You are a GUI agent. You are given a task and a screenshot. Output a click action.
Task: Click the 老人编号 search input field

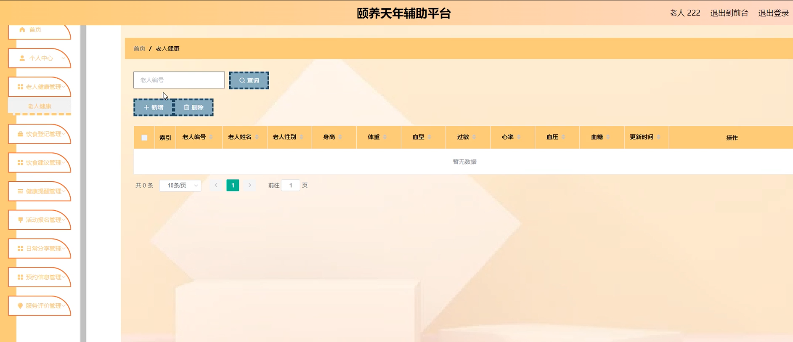[x=179, y=80]
